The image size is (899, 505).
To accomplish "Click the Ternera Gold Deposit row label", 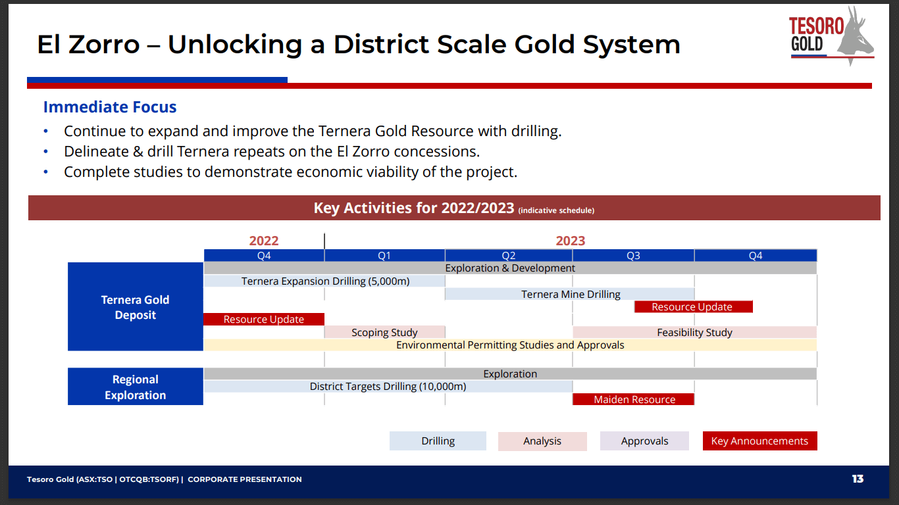I will tap(136, 307).
